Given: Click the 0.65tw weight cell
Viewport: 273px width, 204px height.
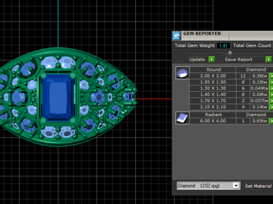Looking at the screenshot, I should tap(259, 121).
